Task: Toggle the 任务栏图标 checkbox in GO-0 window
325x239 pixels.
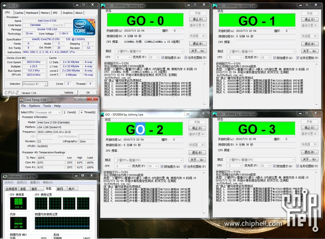Action: 186,57
